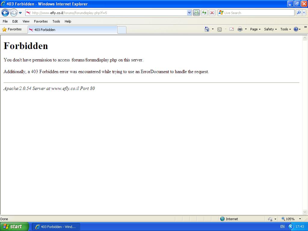This screenshot has height=231, width=308.
Task: Click the Back navigation arrow
Action: pos(5,13)
